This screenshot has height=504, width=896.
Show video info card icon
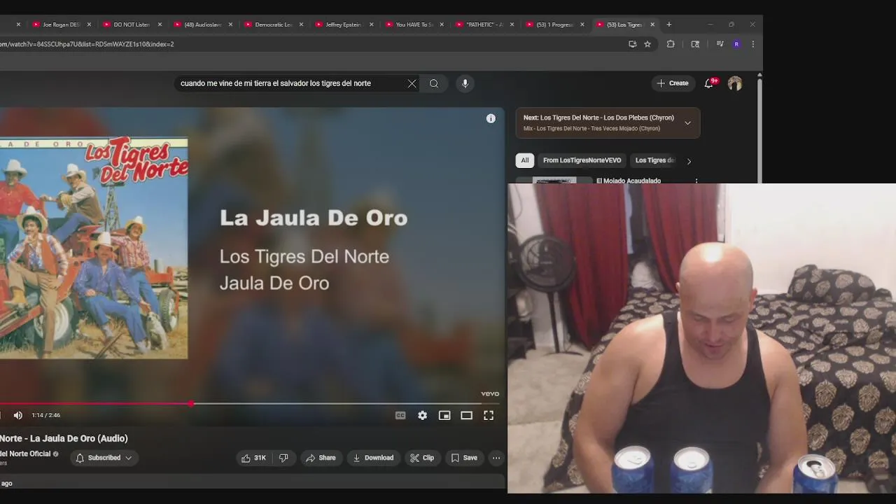491,119
